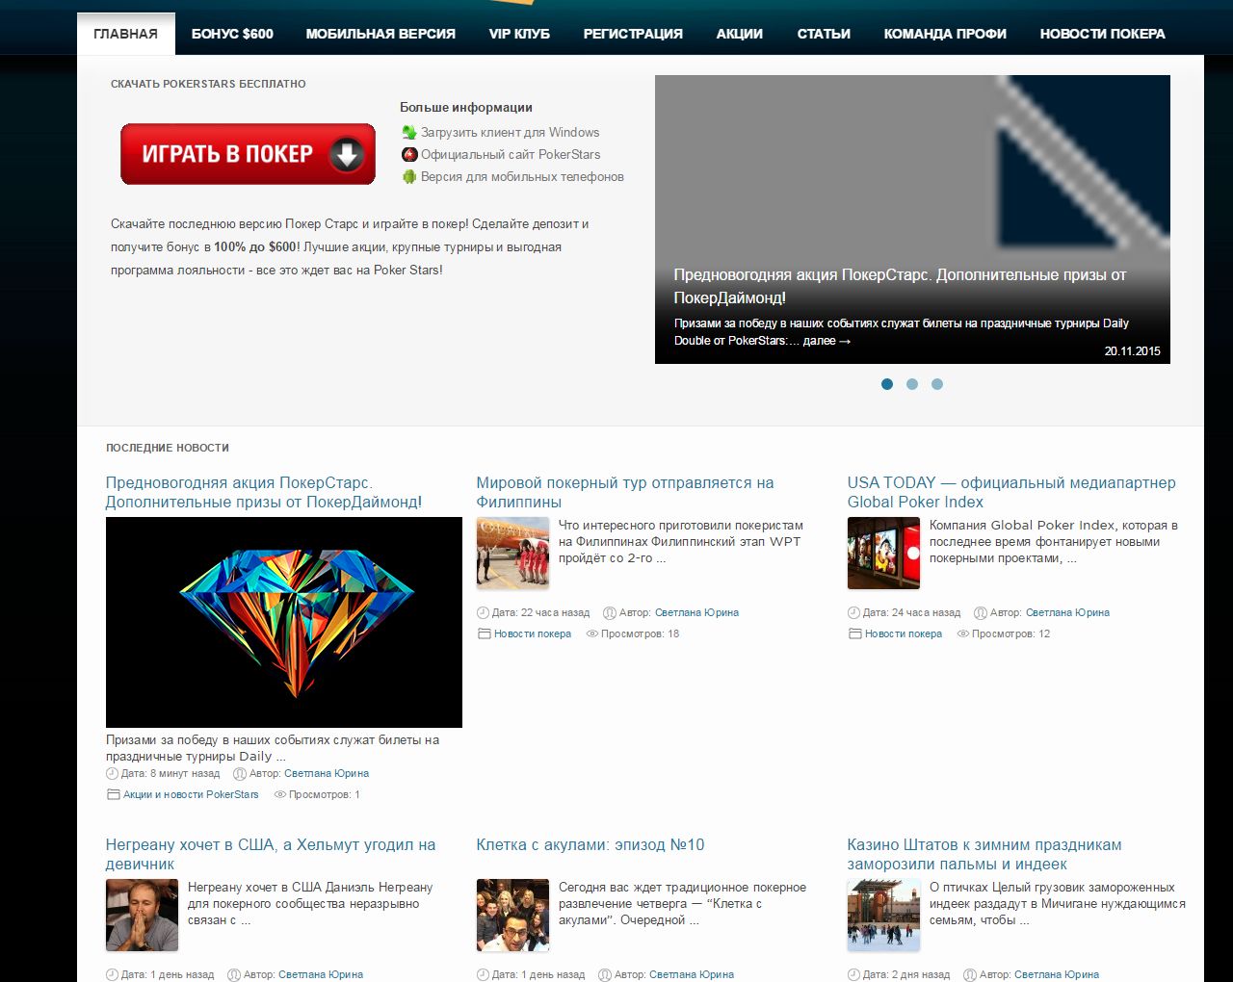
Task: Click folder icon in the Филиппины article
Action: click(x=484, y=633)
